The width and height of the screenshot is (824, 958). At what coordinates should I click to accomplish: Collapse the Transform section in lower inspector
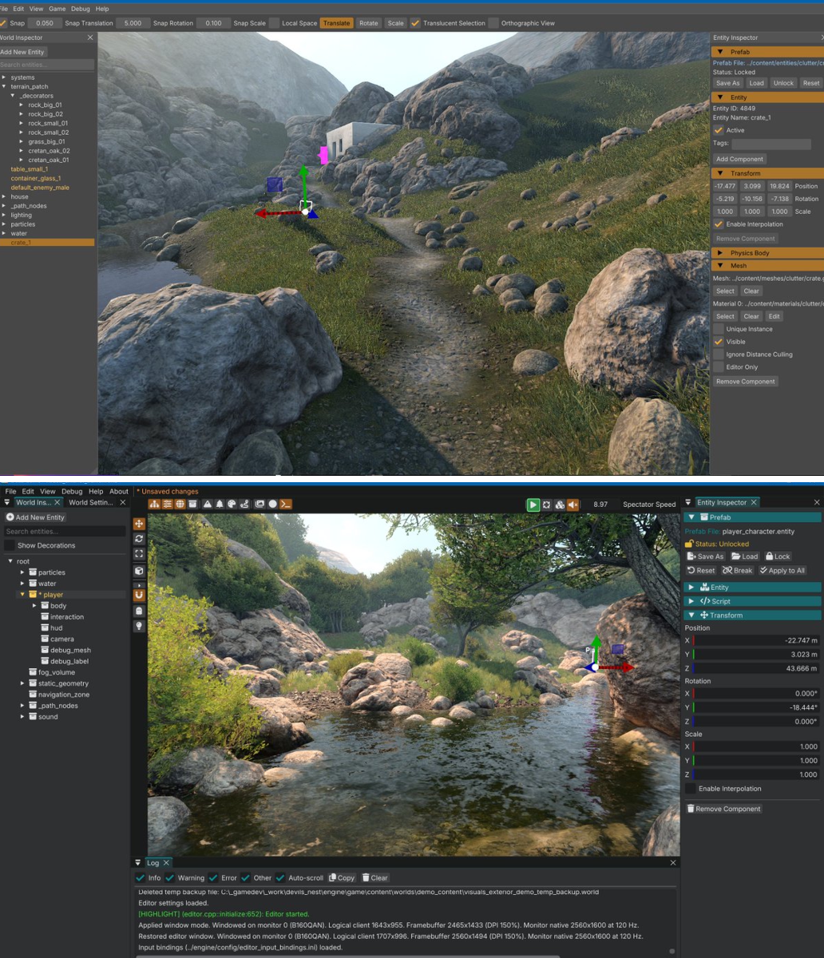pos(691,616)
